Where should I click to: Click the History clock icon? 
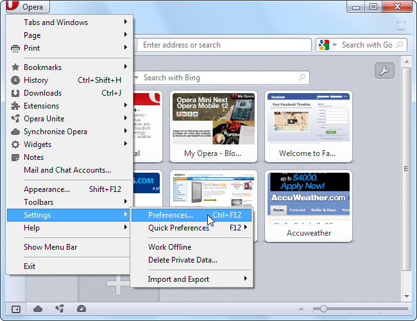pyautogui.click(x=15, y=80)
